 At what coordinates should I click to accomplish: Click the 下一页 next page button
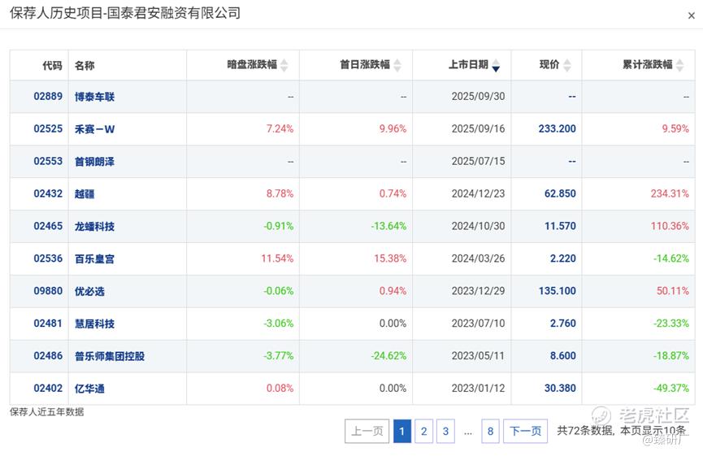point(526,432)
